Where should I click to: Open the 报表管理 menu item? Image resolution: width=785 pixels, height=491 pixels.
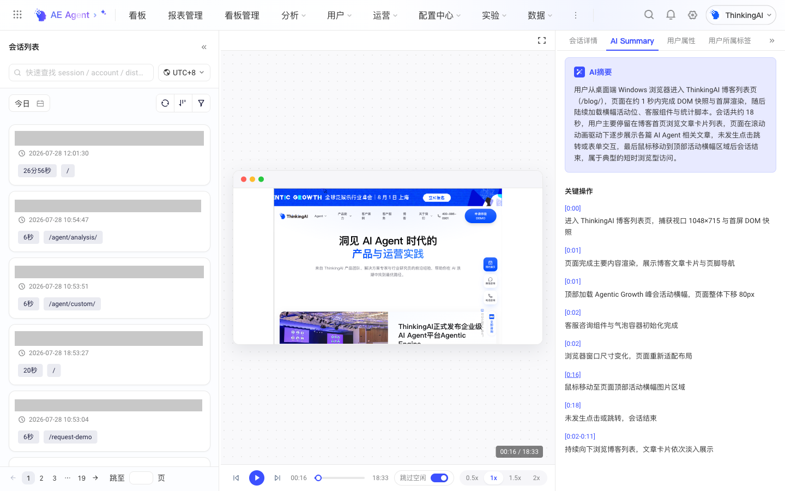(x=185, y=15)
